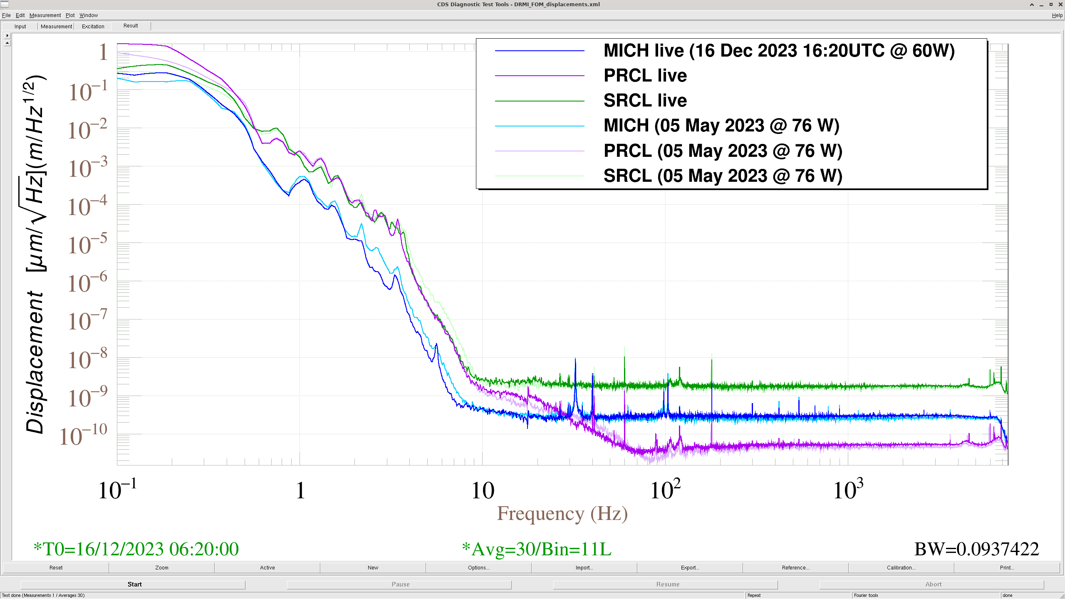Screen dimensions: 1065x599
Task: Click the SRCL live legend entry
Action: coord(645,101)
